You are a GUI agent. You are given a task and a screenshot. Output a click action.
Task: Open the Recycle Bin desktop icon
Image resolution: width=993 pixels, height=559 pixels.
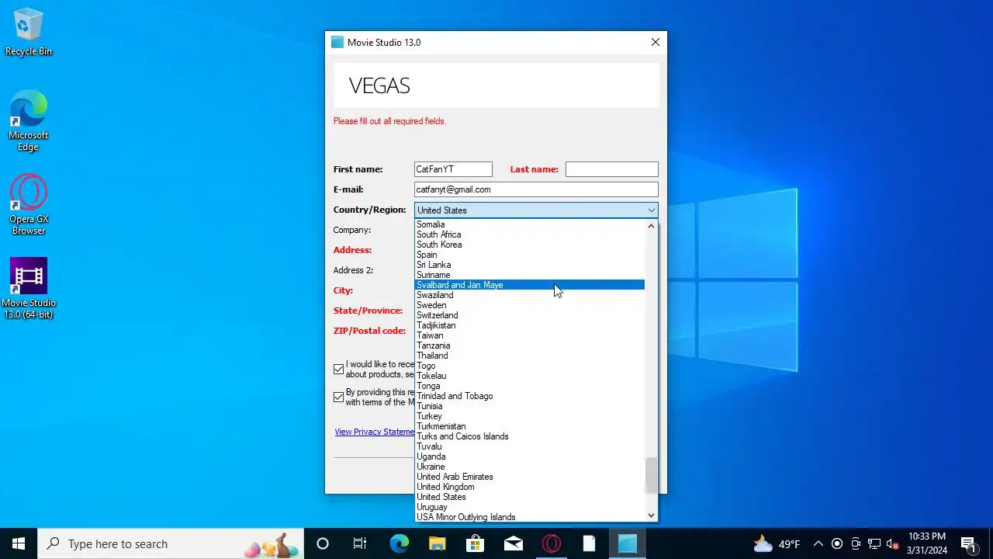point(29,33)
